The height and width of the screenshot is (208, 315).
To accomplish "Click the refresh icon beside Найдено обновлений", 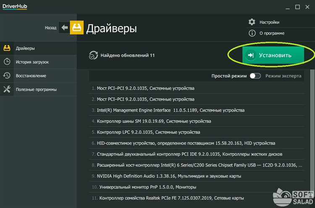I will click(x=93, y=55).
